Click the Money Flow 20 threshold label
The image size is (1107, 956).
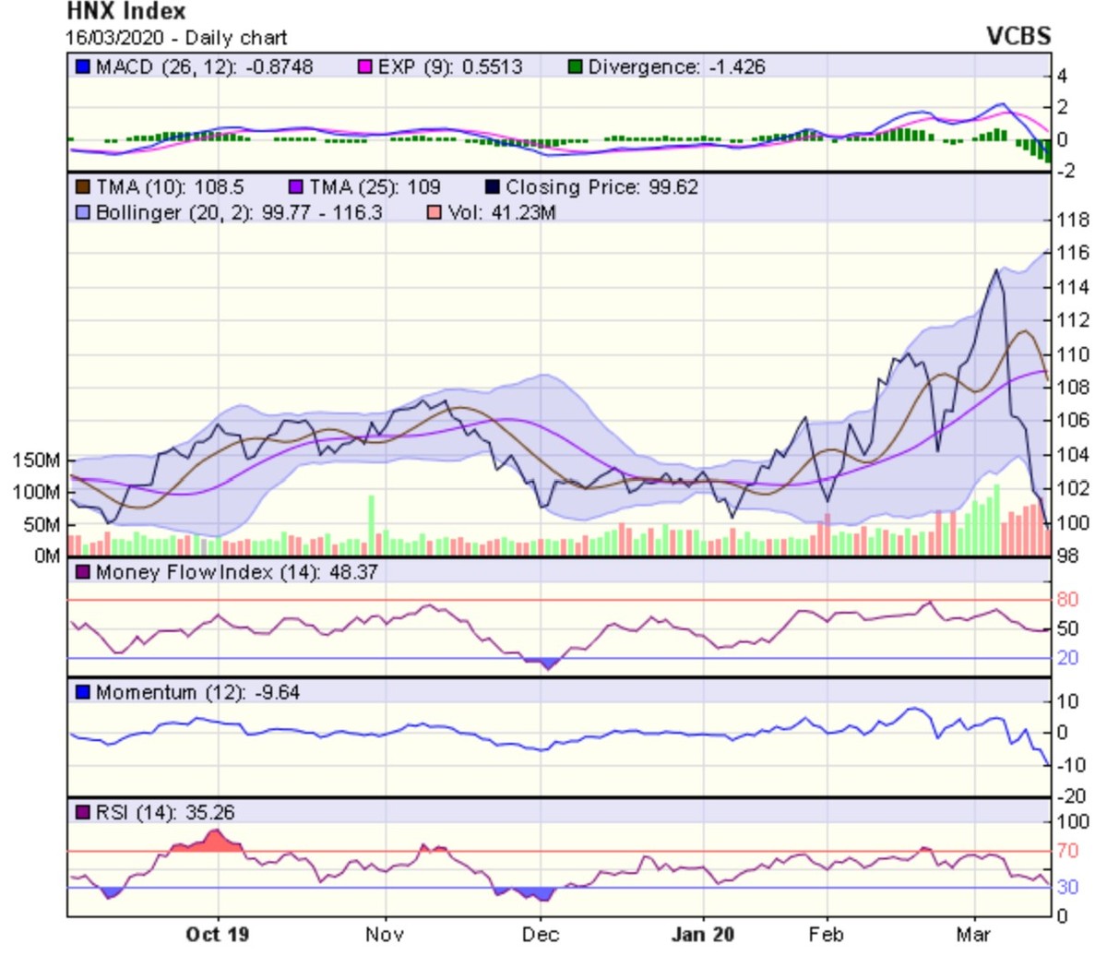pyautogui.click(x=1067, y=658)
